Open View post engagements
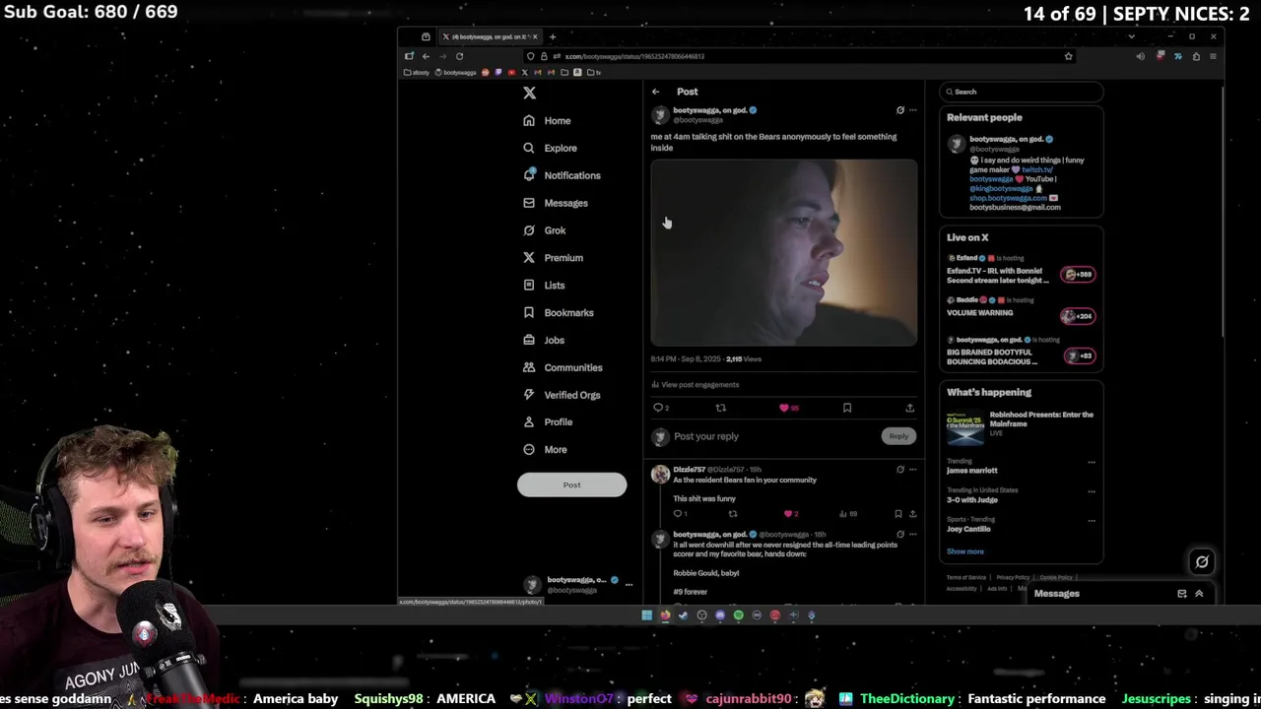Image resolution: width=1261 pixels, height=709 pixels. click(x=696, y=385)
